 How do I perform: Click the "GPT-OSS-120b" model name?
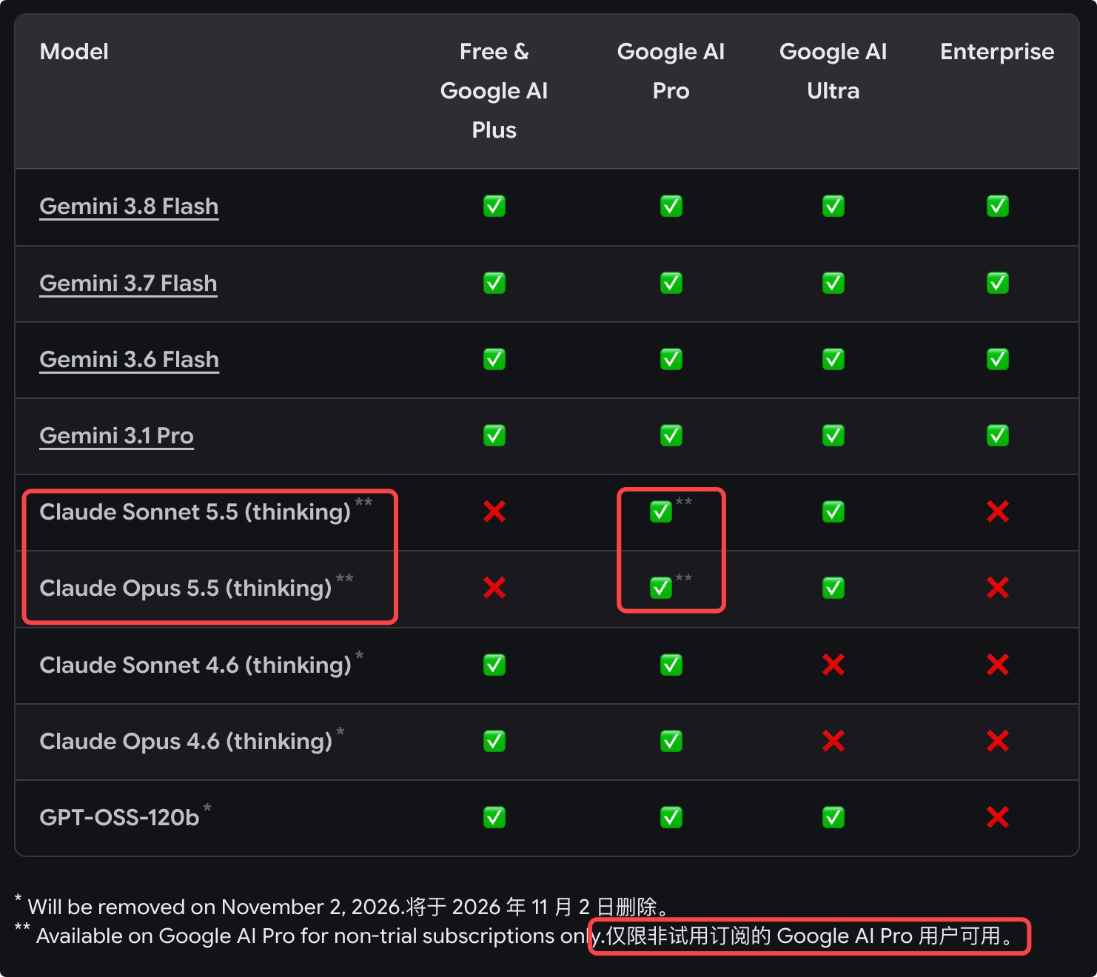pyautogui.click(x=119, y=817)
